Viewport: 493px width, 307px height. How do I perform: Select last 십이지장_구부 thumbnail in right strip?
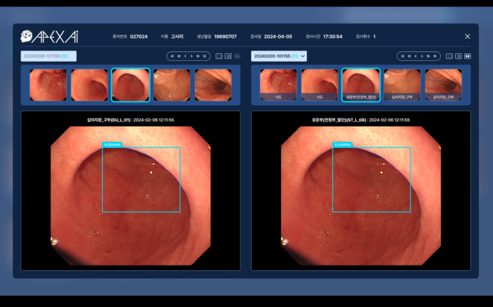pyautogui.click(x=444, y=85)
